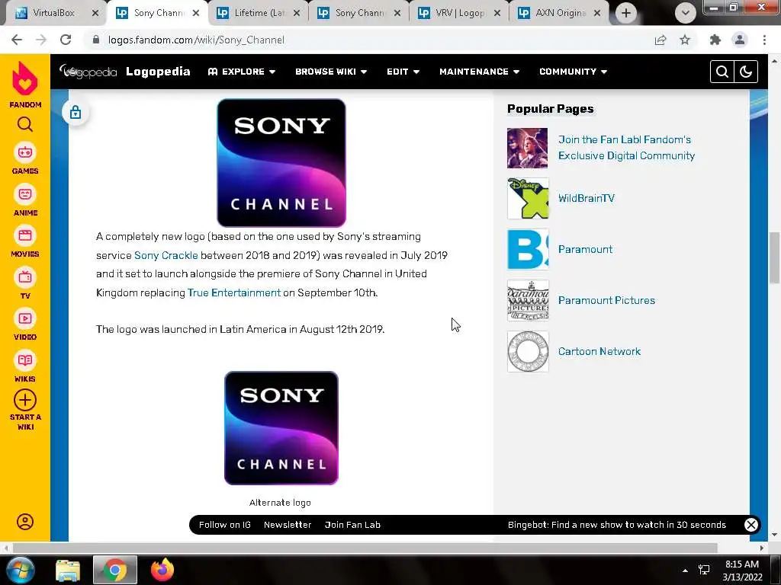Open Firefox from the taskbar
Image resolution: width=781 pixels, height=585 pixels.
click(x=162, y=570)
